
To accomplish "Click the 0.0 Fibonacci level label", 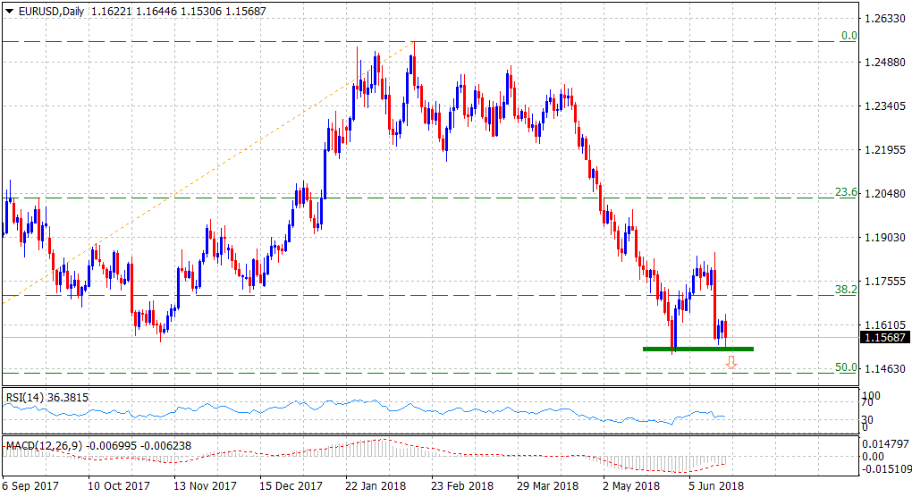I will tap(849, 36).
